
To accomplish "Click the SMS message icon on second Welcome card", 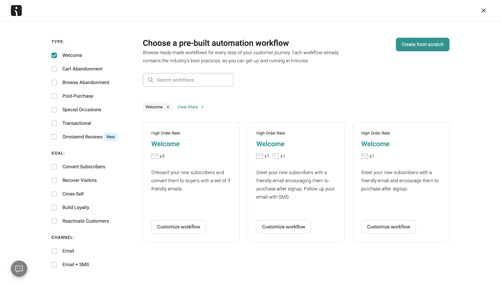I will coord(276,156).
